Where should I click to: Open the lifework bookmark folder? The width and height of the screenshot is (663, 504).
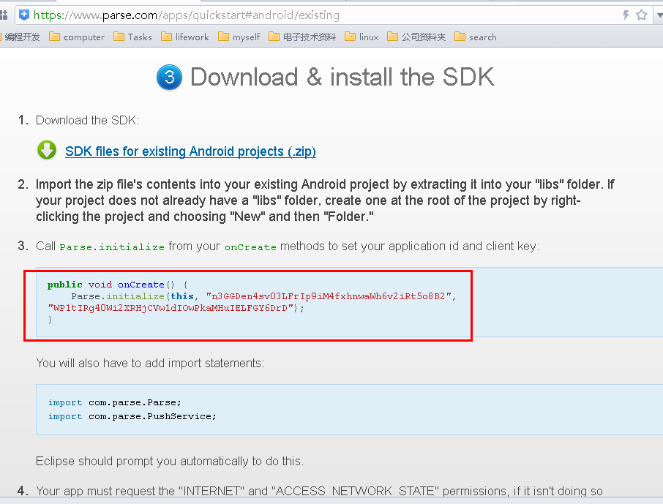185,37
